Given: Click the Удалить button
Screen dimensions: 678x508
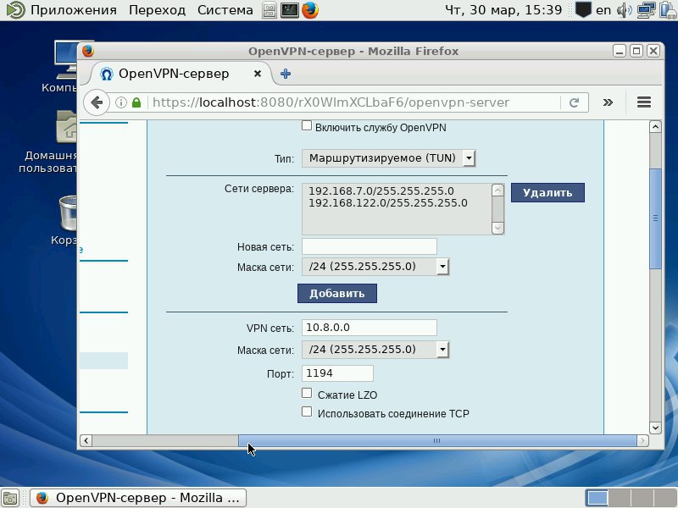Looking at the screenshot, I should (x=547, y=193).
